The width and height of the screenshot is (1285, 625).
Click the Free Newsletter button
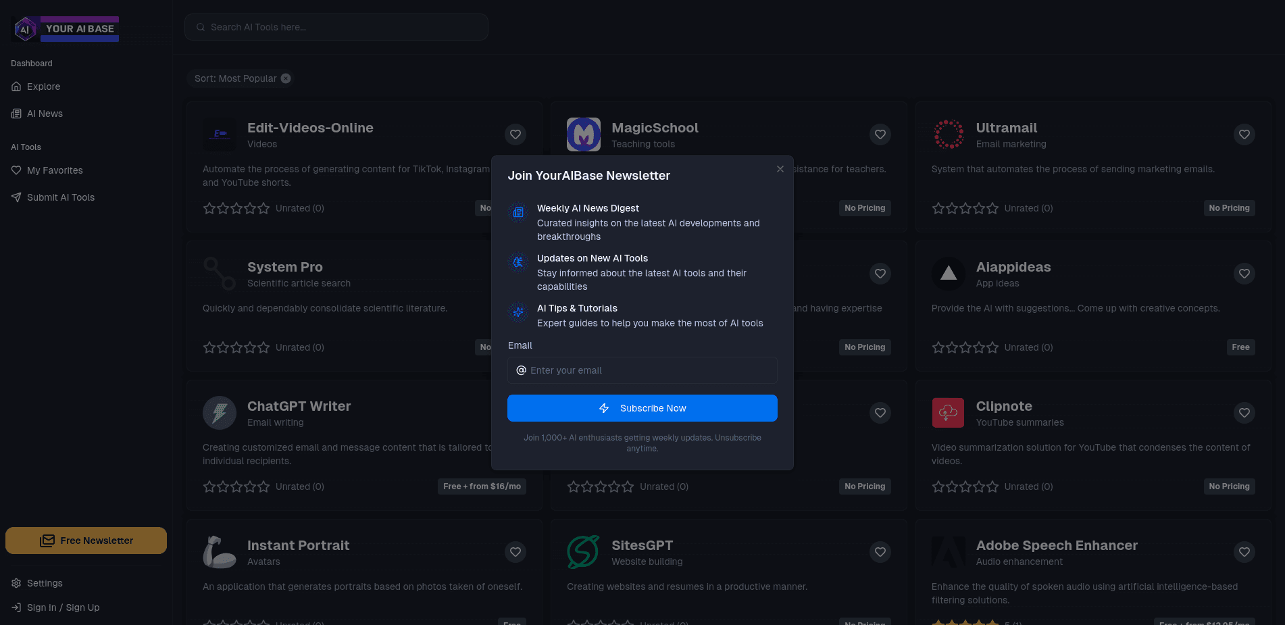click(x=86, y=541)
